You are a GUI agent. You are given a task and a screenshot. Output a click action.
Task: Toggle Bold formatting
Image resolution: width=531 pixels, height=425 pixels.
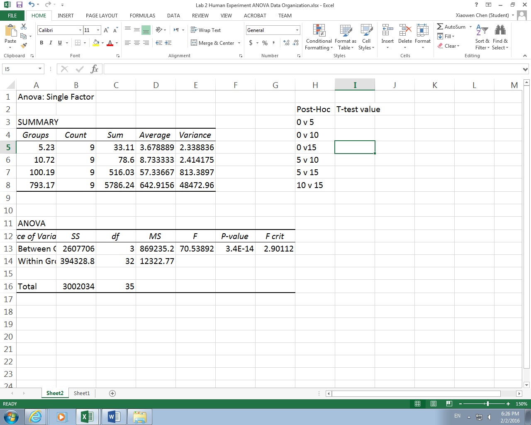click(41, 43)
